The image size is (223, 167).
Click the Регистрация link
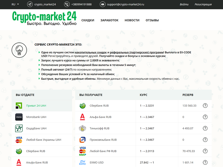[x=203, y=4]
